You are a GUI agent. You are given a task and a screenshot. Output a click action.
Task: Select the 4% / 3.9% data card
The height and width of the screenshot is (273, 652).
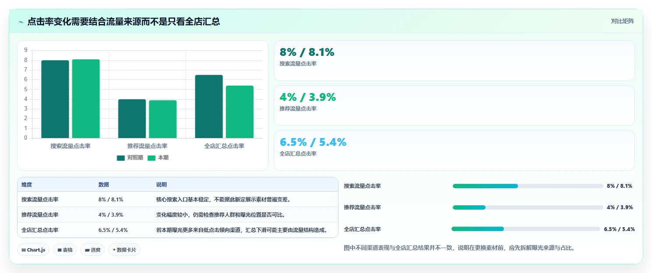(x=454, y=106)
